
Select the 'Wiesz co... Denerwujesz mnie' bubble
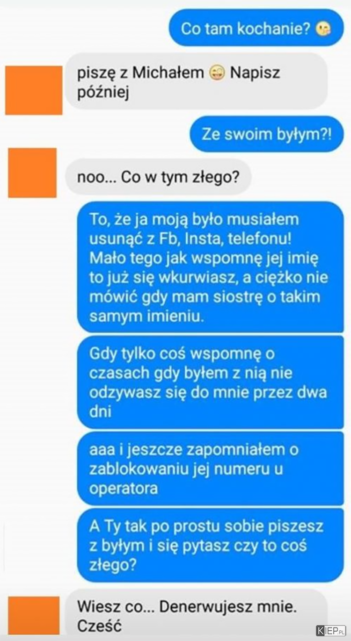[x=196, y=614]
